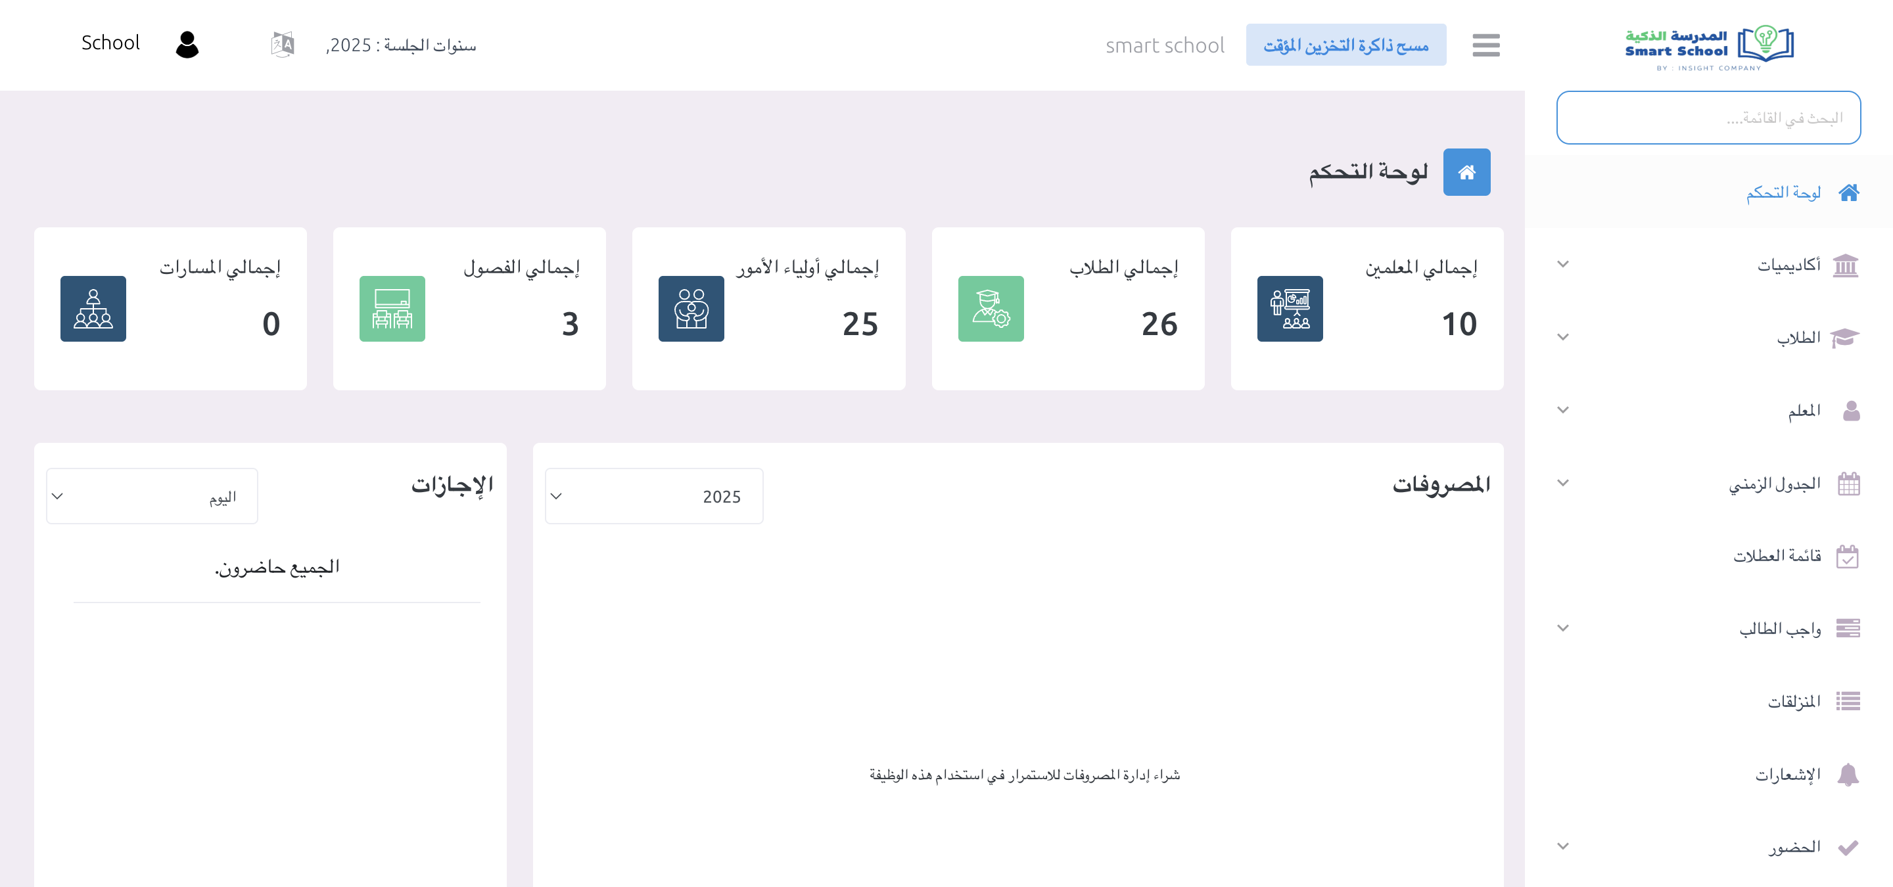Click the مسح ذاكرة التخزين المؤقت button

(1345, 45)
